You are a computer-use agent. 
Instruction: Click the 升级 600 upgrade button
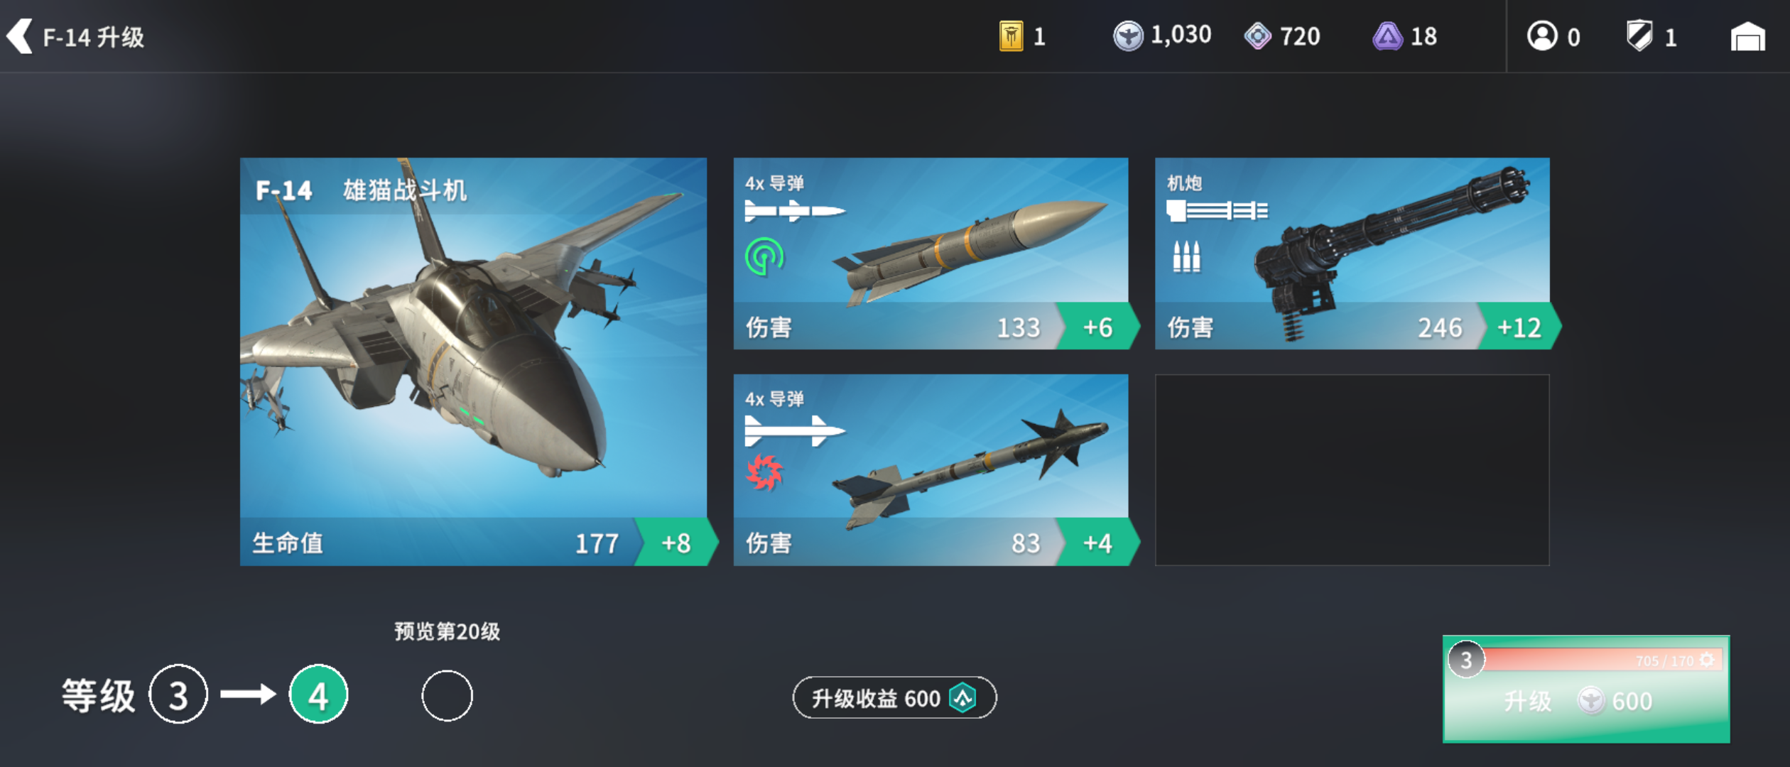(x=1586, y=690)
